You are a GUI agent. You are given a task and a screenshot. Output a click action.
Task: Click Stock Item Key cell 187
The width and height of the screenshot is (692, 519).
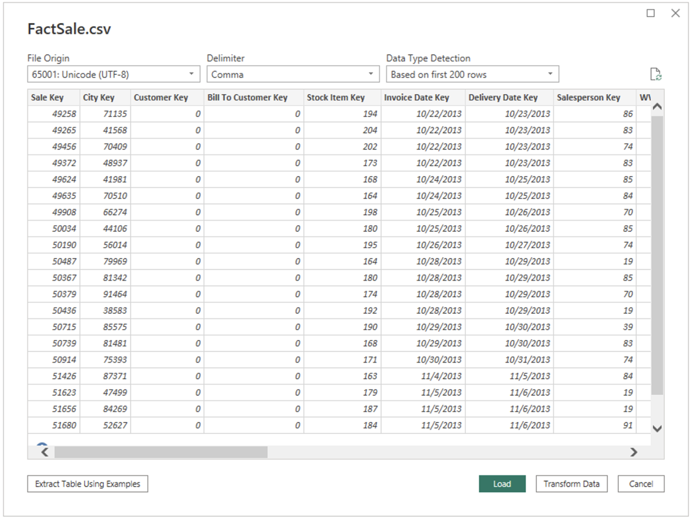[343, 409]
